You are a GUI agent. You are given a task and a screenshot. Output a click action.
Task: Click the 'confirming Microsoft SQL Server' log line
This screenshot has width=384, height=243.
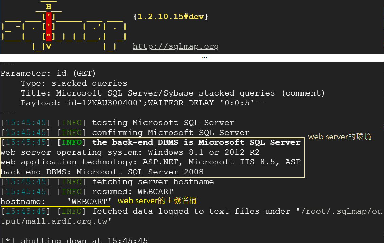pyautogui.click(x=126, y=132)
